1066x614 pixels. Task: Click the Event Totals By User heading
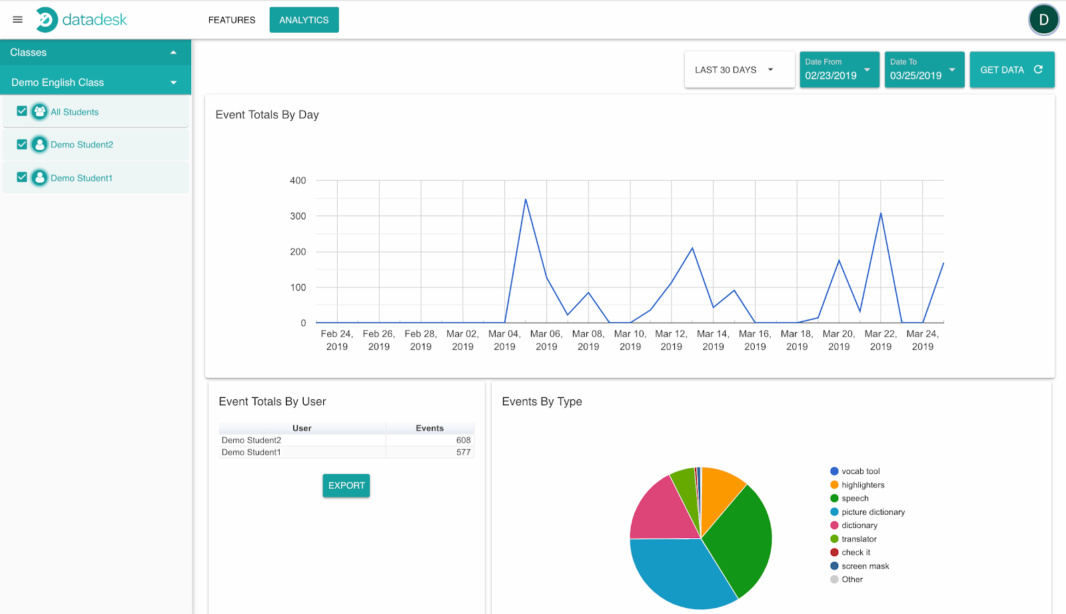click(272, 401)
